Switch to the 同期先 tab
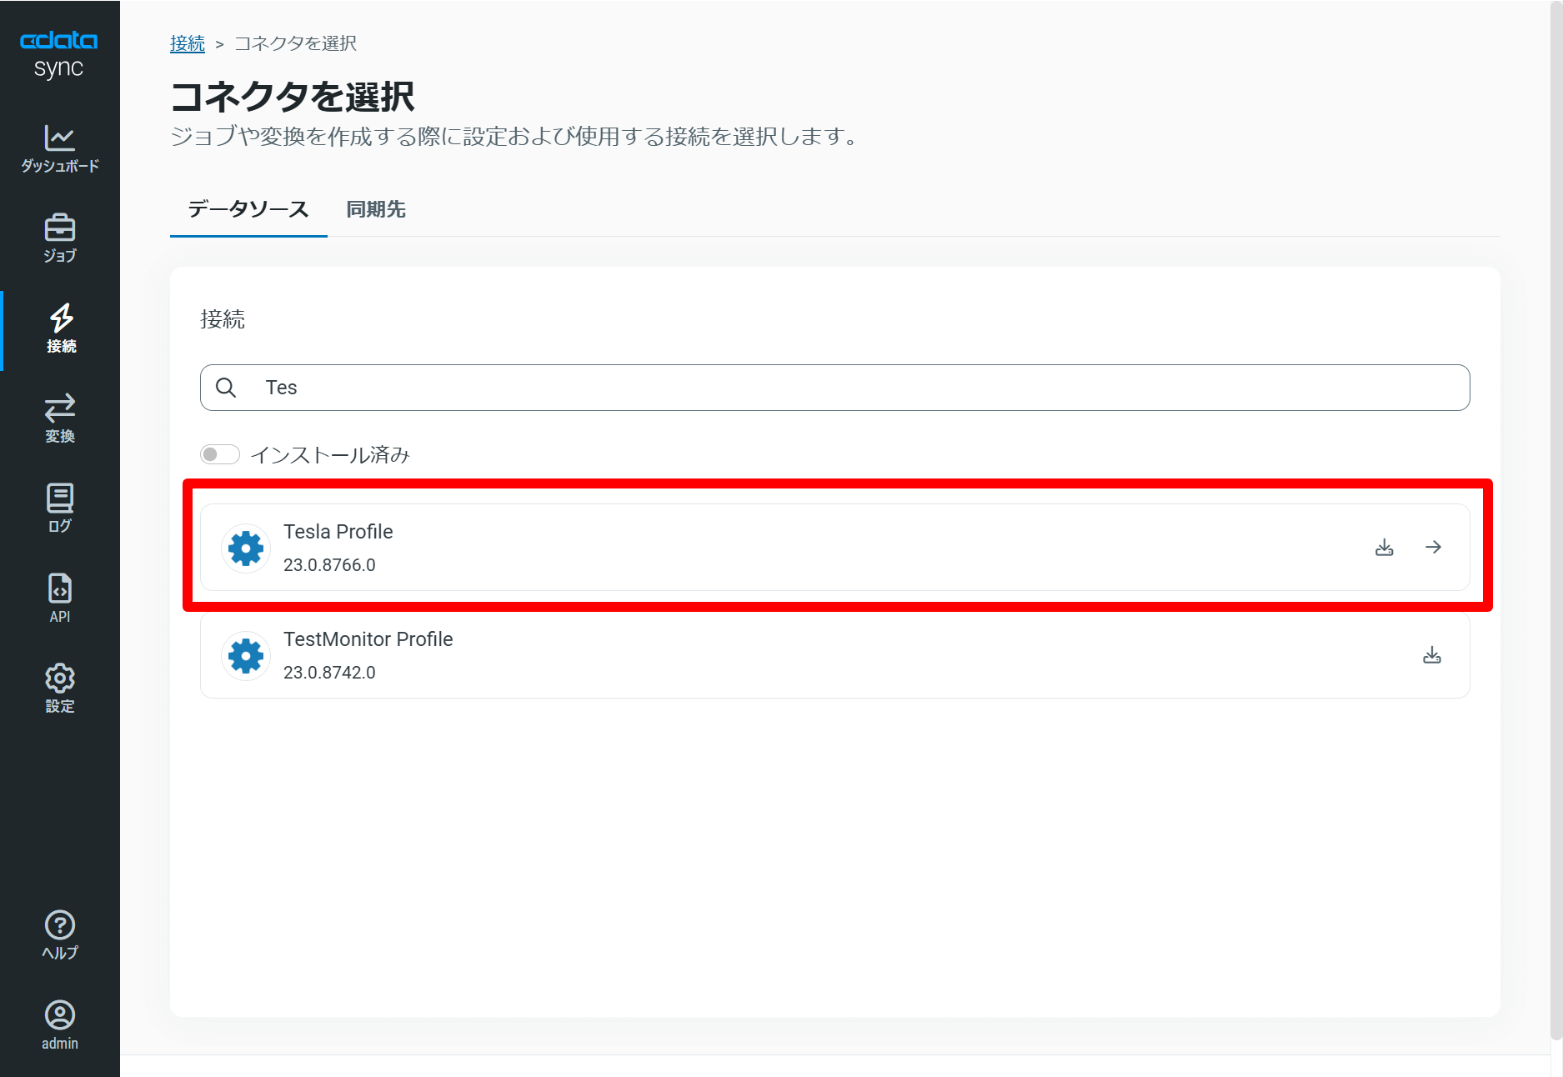 (x=376, y=210)
